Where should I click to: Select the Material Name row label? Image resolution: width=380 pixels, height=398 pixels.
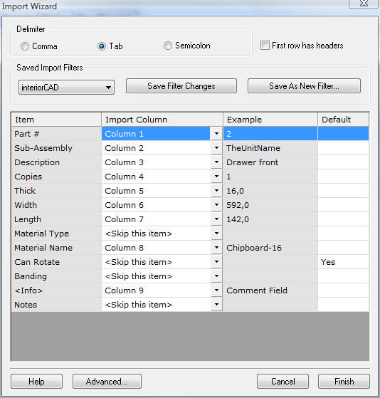click(x=56, y=247)
